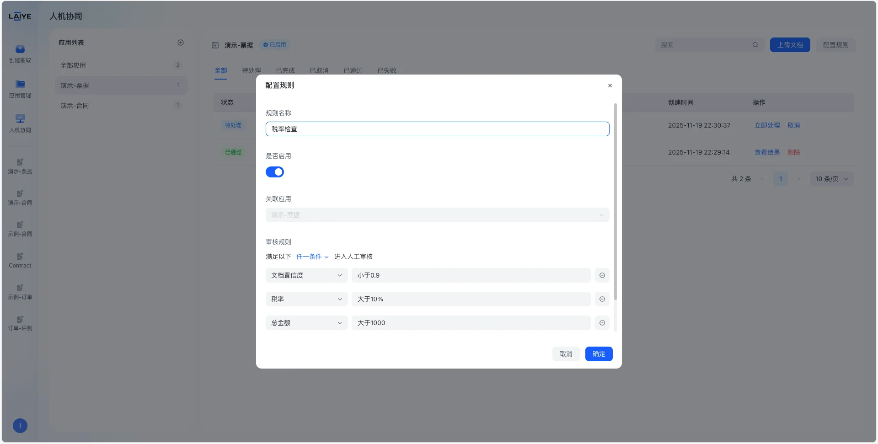Switch to the 已完成 tab
Screen dimensions: 878x444
coord(285,70)
